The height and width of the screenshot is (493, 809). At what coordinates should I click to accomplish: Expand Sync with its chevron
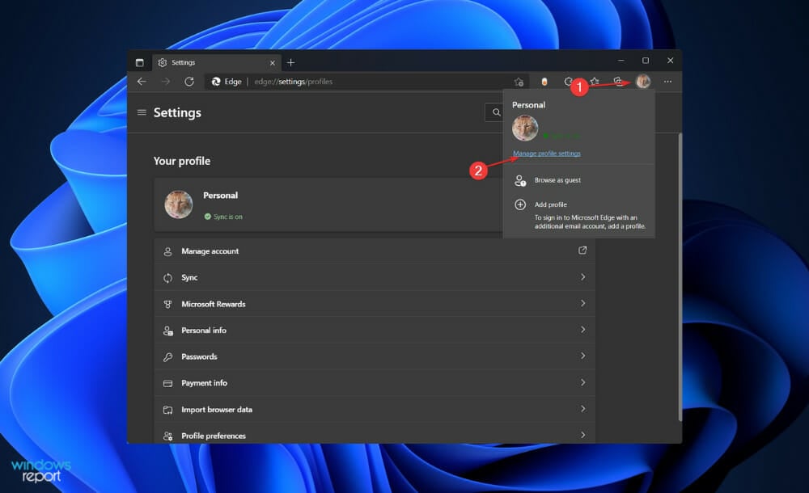583,277
